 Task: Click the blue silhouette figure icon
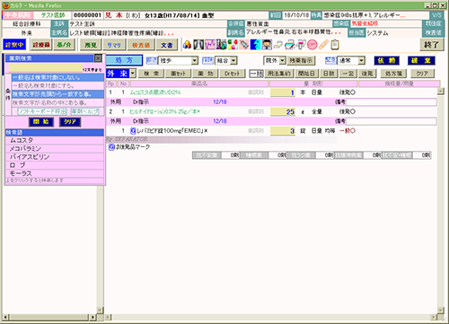[x=255, y=45]
